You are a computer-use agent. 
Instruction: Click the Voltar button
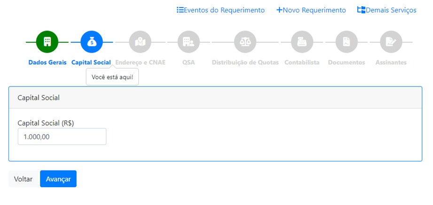[x=23, y=179]
